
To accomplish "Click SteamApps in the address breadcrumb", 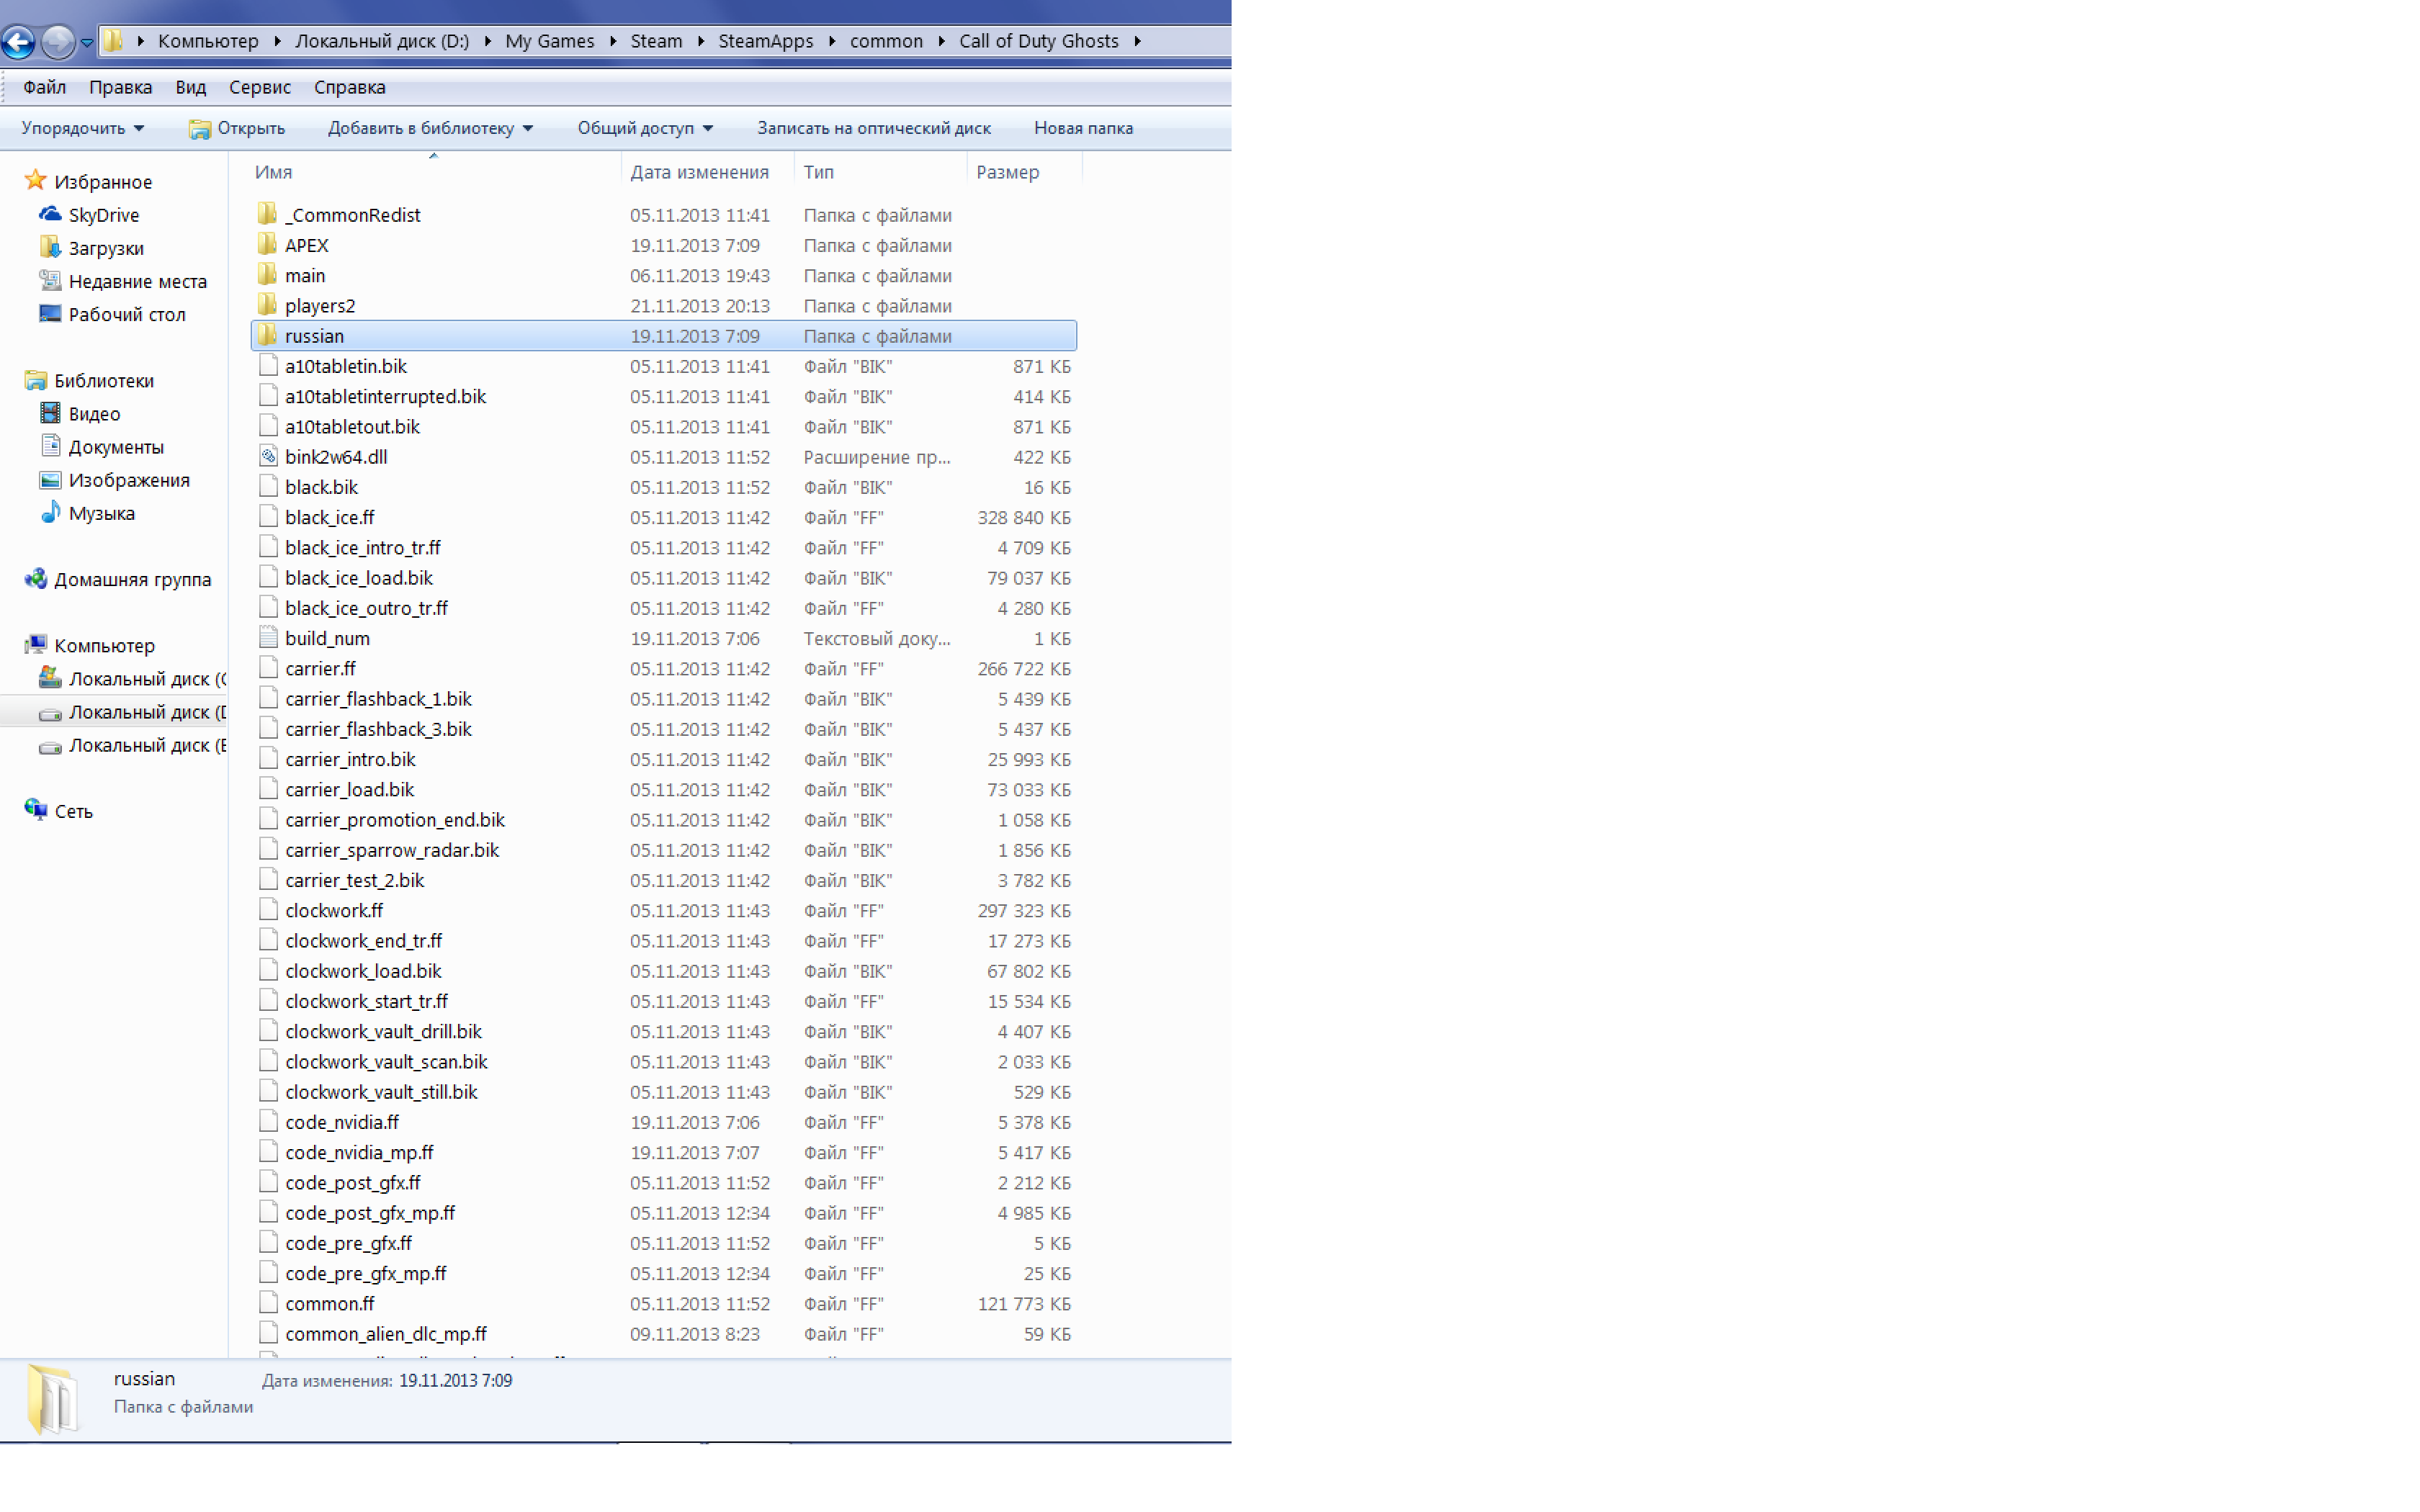I will click(766, 41).
